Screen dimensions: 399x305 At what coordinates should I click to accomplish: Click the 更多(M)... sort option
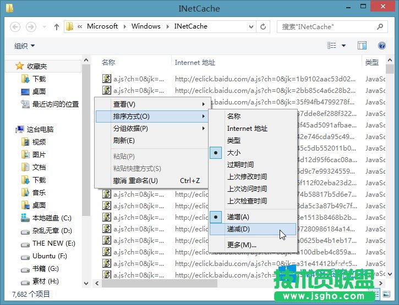(242, 245)
